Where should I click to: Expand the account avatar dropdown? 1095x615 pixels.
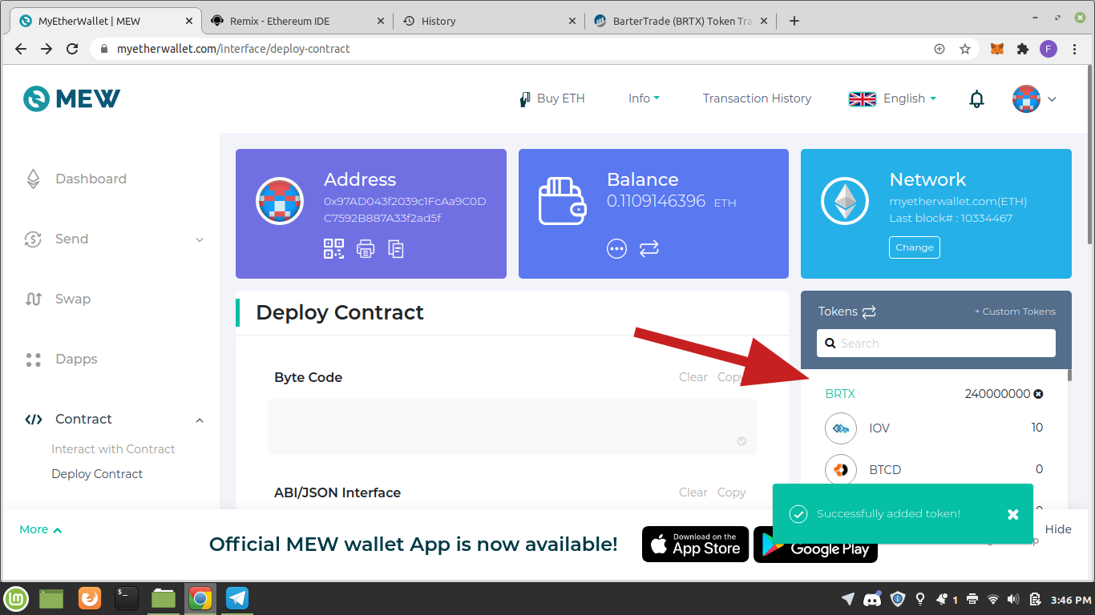click(1053, 99)
